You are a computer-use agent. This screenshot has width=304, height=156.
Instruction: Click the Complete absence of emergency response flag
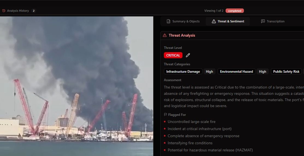click(x=203, y=136)
